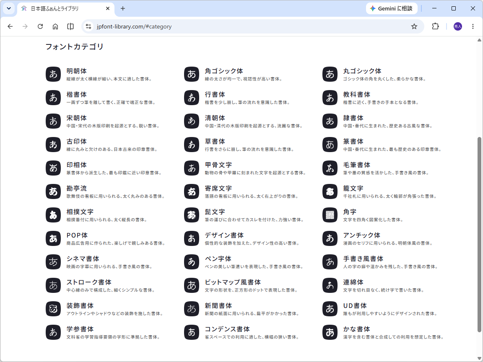Click the 相撲文字 category icon
The image size is (483, 362).
[53, 215]
